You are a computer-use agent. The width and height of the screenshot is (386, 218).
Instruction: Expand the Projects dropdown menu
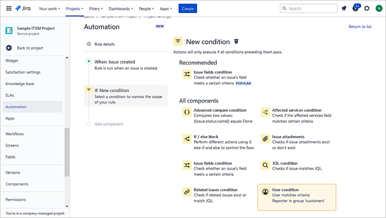[75, 8]
